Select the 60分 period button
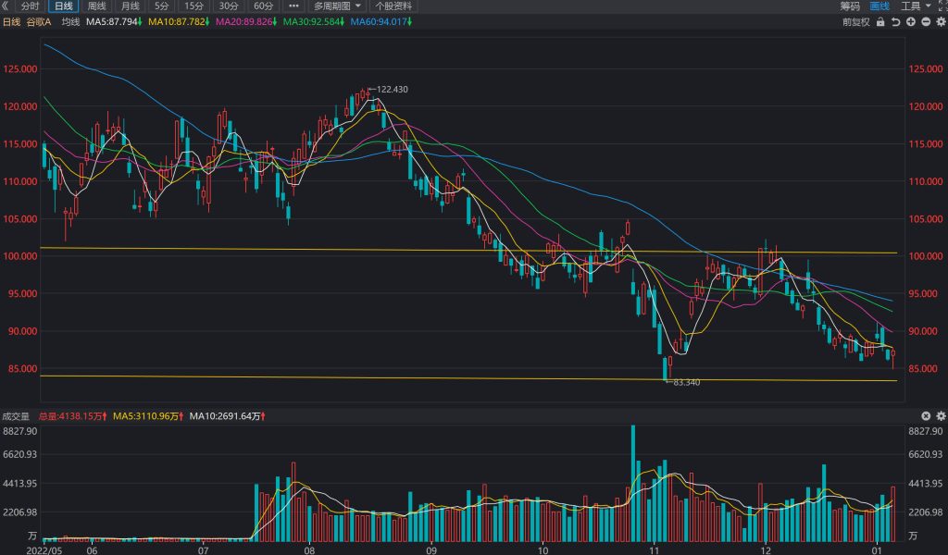This screenshot has width=948, height=555. click(x=263, y=6)
